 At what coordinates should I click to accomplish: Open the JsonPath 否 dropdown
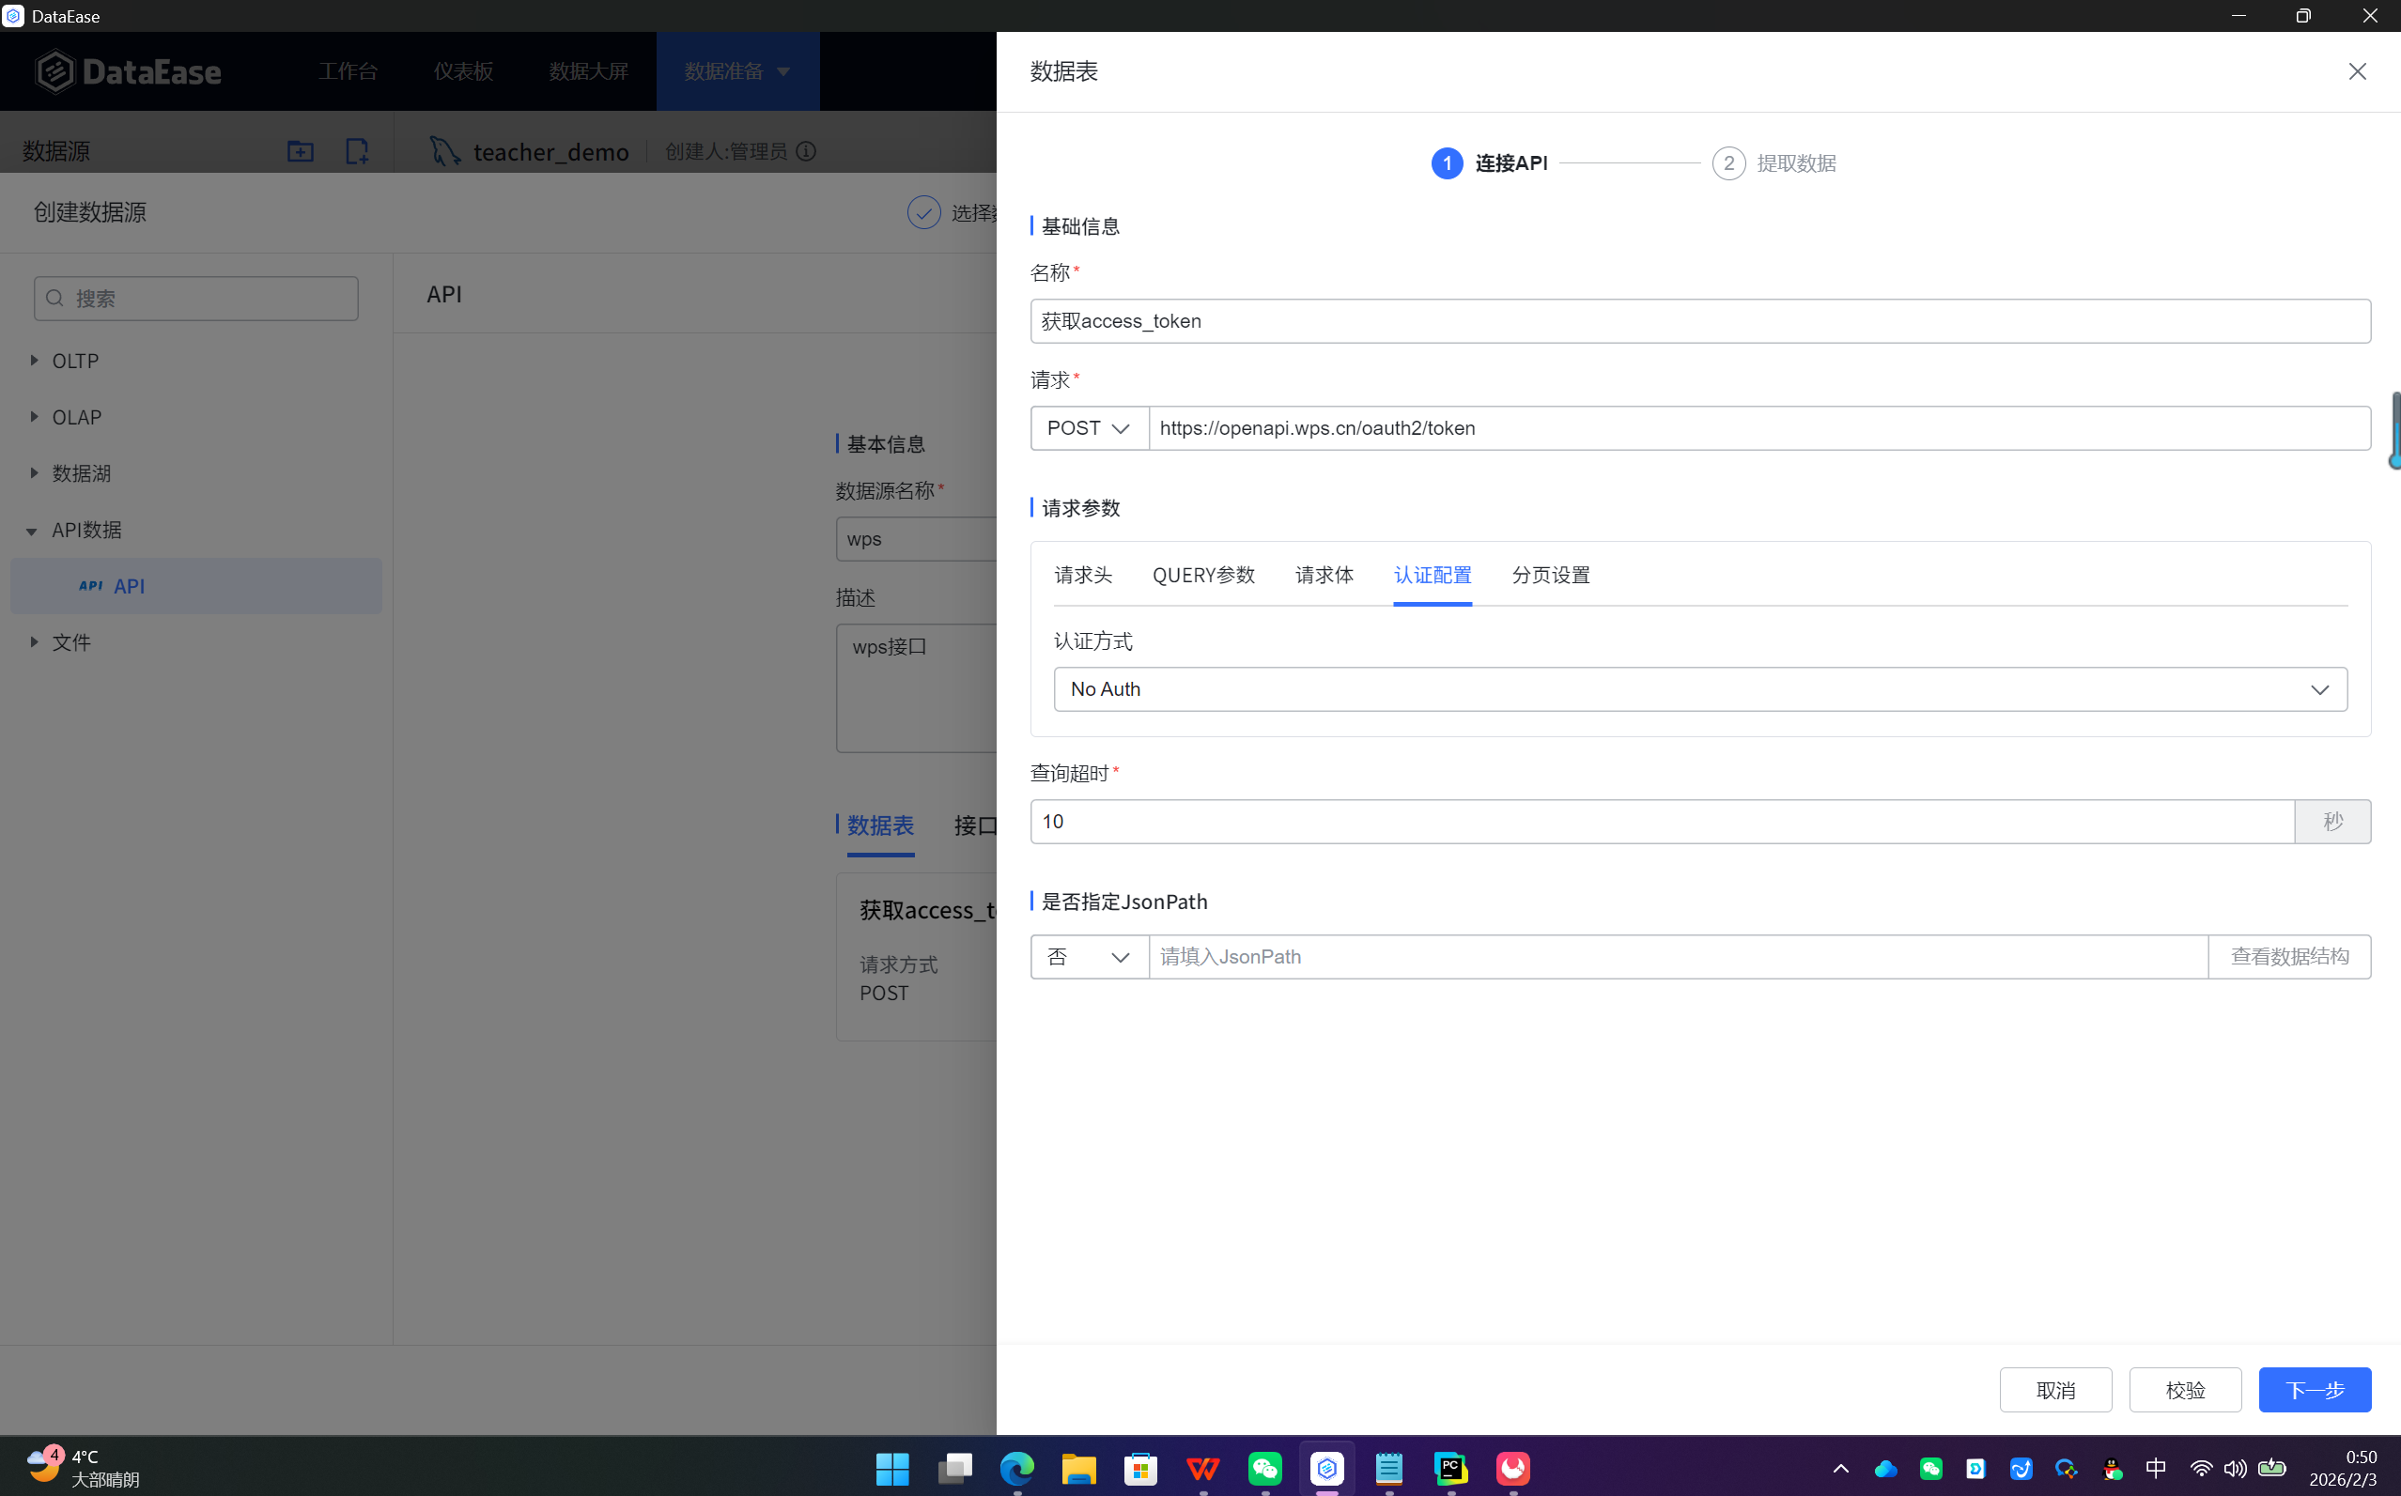(x=1089, y=957)
